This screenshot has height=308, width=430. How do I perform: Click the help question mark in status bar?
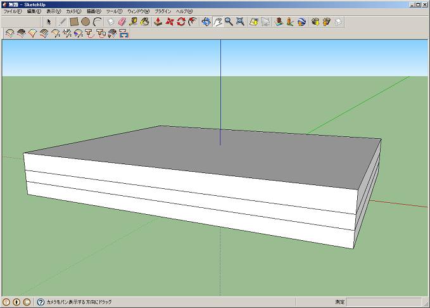click(x=41, y=302)
